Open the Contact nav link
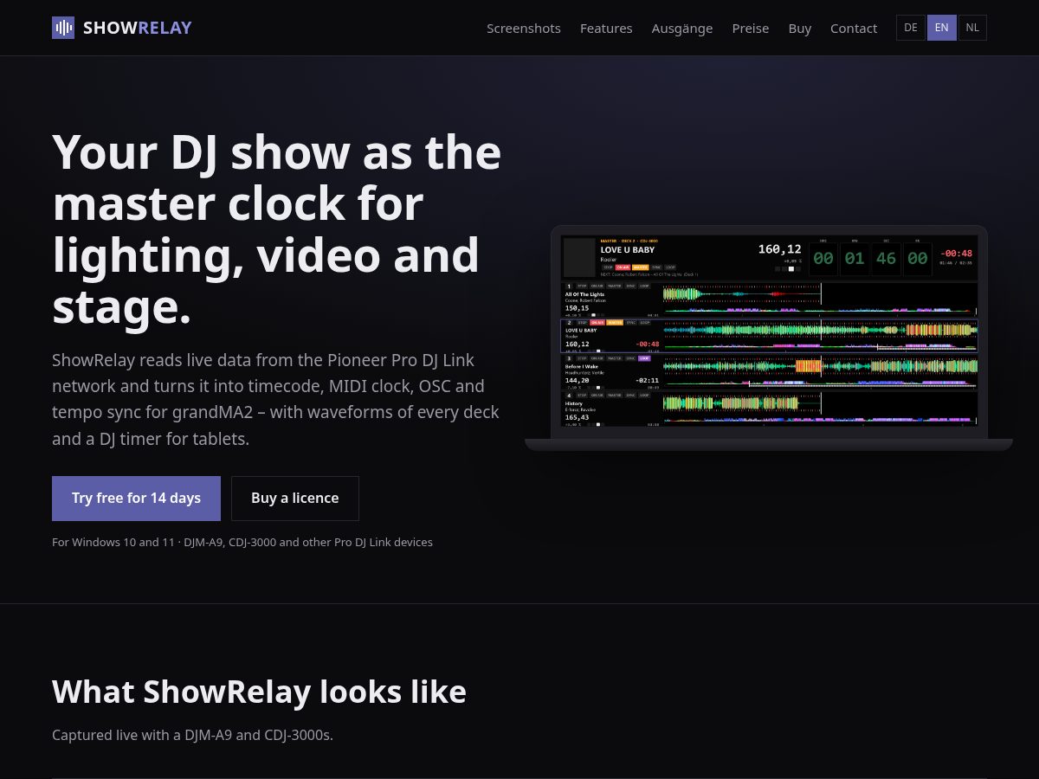 click(854, 28)
